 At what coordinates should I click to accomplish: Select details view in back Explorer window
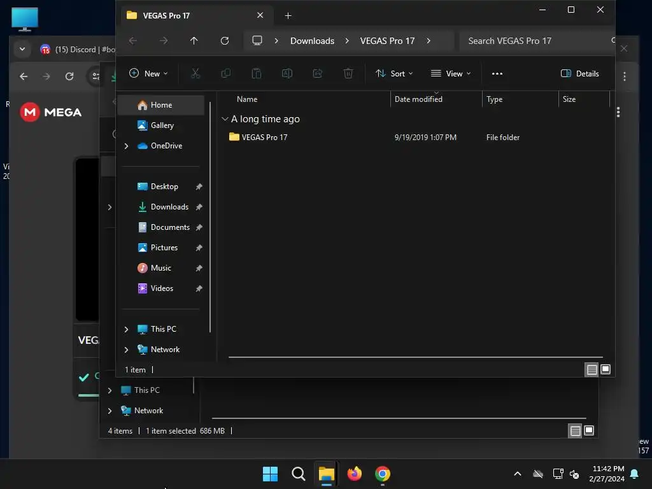(x=575, y=431)
